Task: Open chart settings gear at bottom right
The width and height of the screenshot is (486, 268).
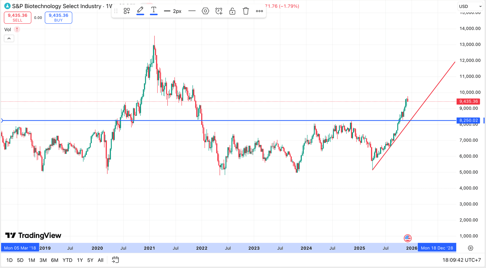Action: click(x=470, y=248)
